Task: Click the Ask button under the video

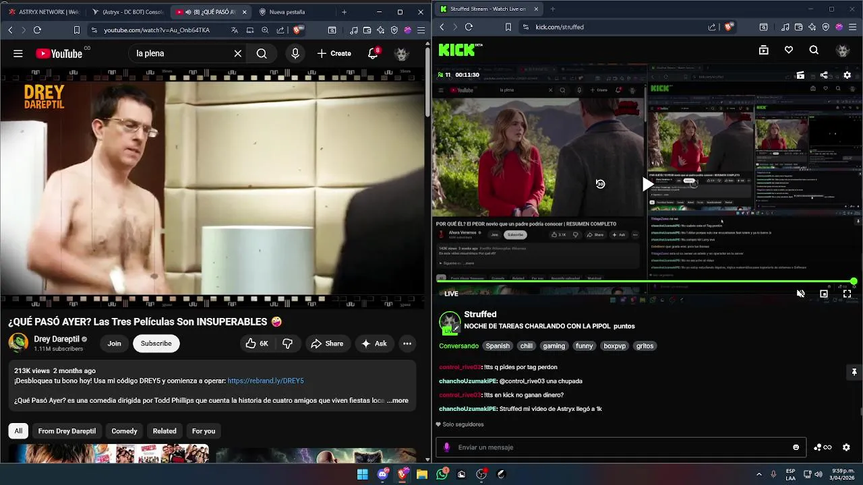Action: (x=374, y=344)
